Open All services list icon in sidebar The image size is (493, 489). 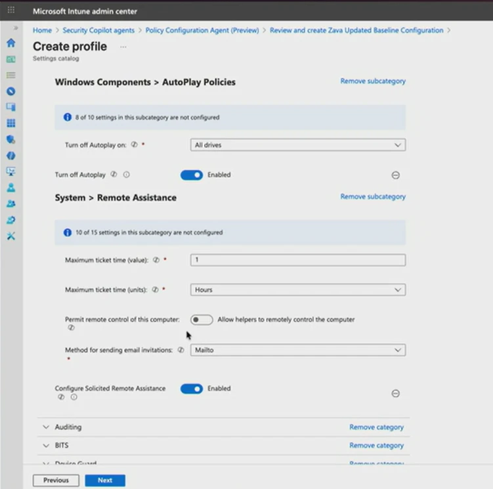[11, 75]
